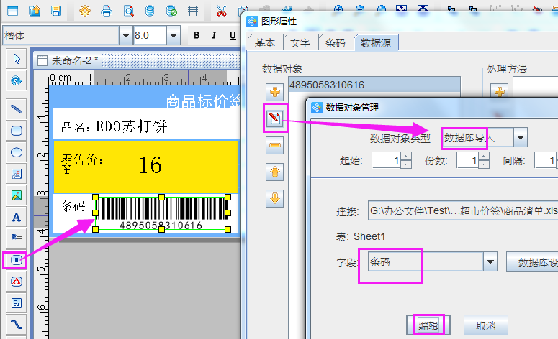558x339 pixels.
Task: Open the 楷体 font name dropdown
Action: tap(126, 35)
